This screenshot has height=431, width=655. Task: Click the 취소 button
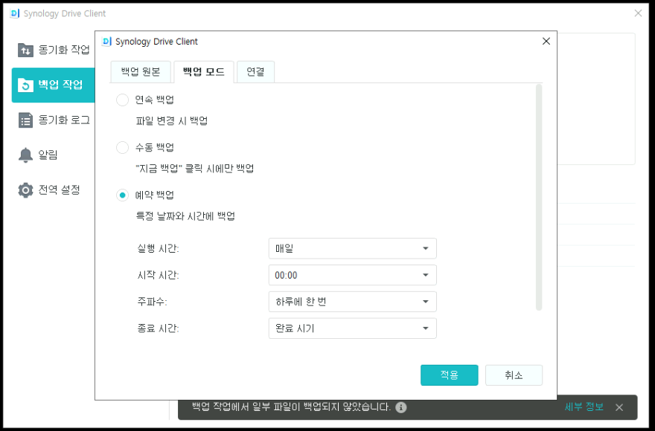514,375
